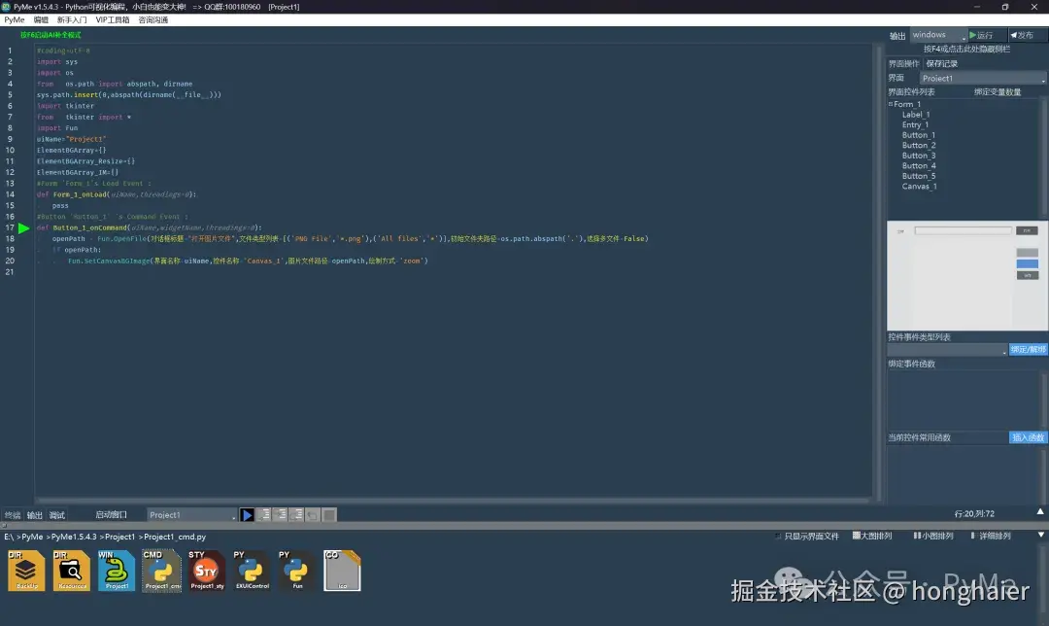Screen dimensions: 1049x626
Task: Select Entry_1 in the widget tree
Action: pos(915,124)
